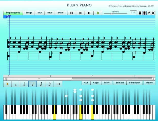Toggle the lock icon
Screen dimensions: 158x121
click(x=140, y=13)
